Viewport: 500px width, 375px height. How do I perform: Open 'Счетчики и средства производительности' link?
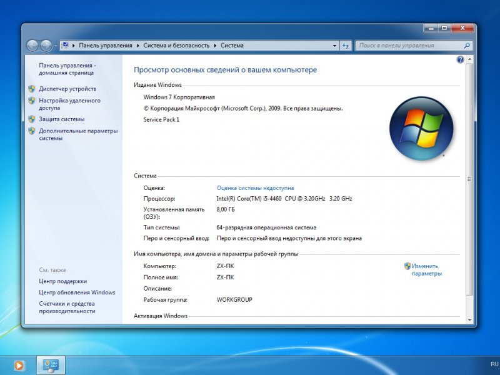[x=67, y=307]
